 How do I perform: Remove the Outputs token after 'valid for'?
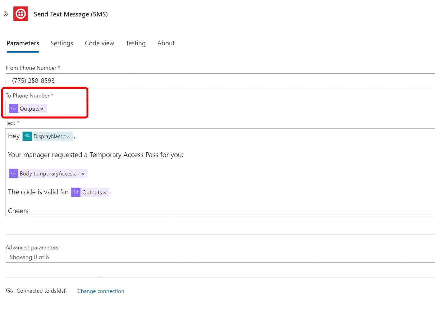pos(105,193)
